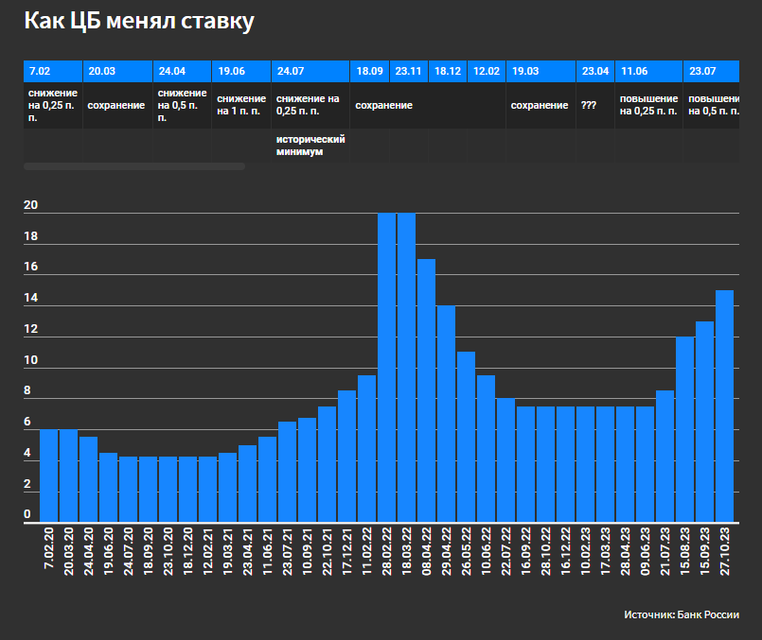Viewport: 762px width, 640px height.
Task: Select the 24.07 column header in table
Action: 310,71
